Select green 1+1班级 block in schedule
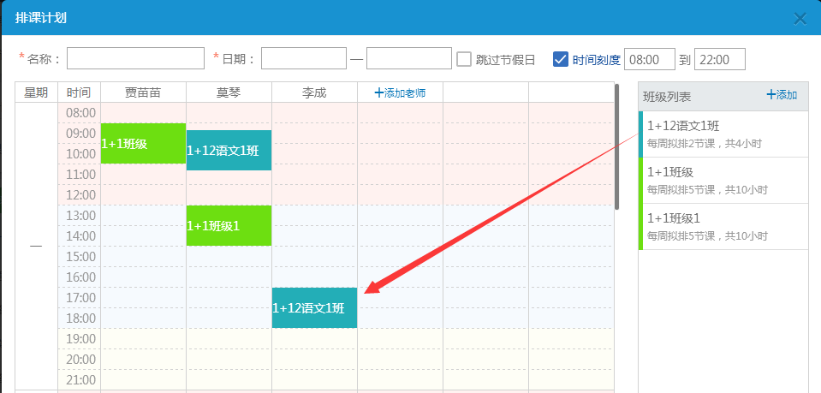The image size is (821, 393). 143,143
